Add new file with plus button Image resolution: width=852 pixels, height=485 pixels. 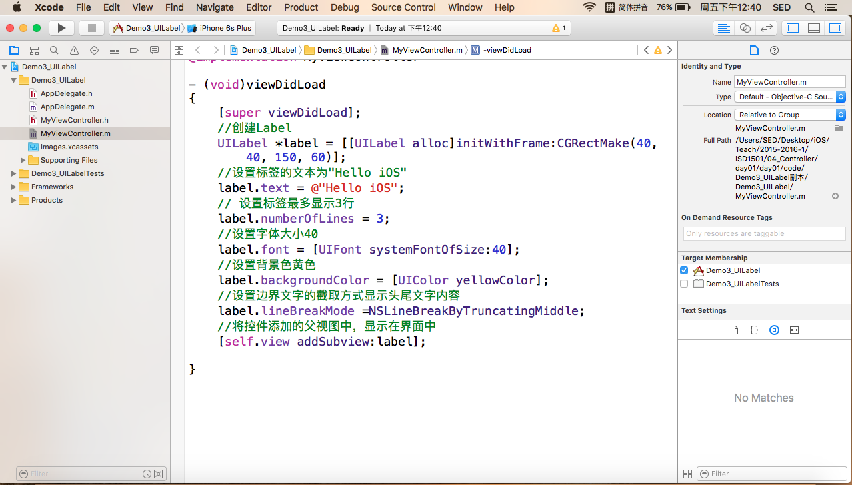(7, 474)
